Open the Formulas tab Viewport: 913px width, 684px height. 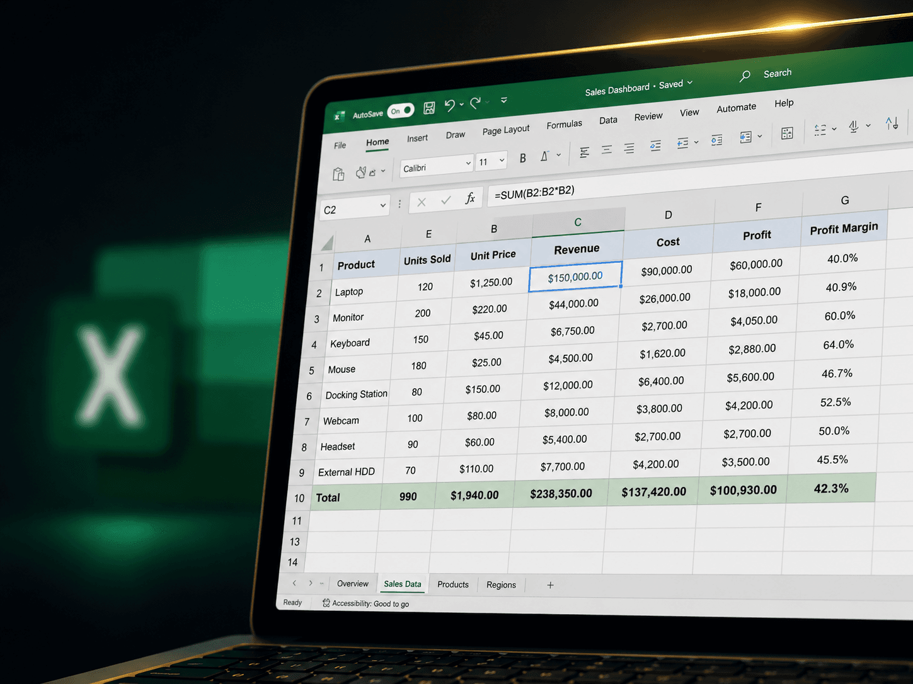(x=564, y=125)
